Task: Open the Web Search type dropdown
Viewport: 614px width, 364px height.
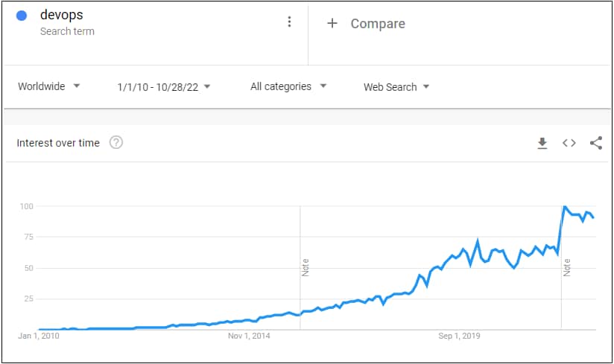Action: (x=396, y=87)
